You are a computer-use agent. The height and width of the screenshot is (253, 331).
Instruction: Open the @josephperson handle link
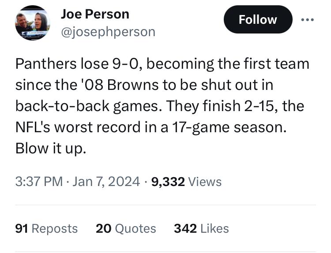click(x=108, y=32)
